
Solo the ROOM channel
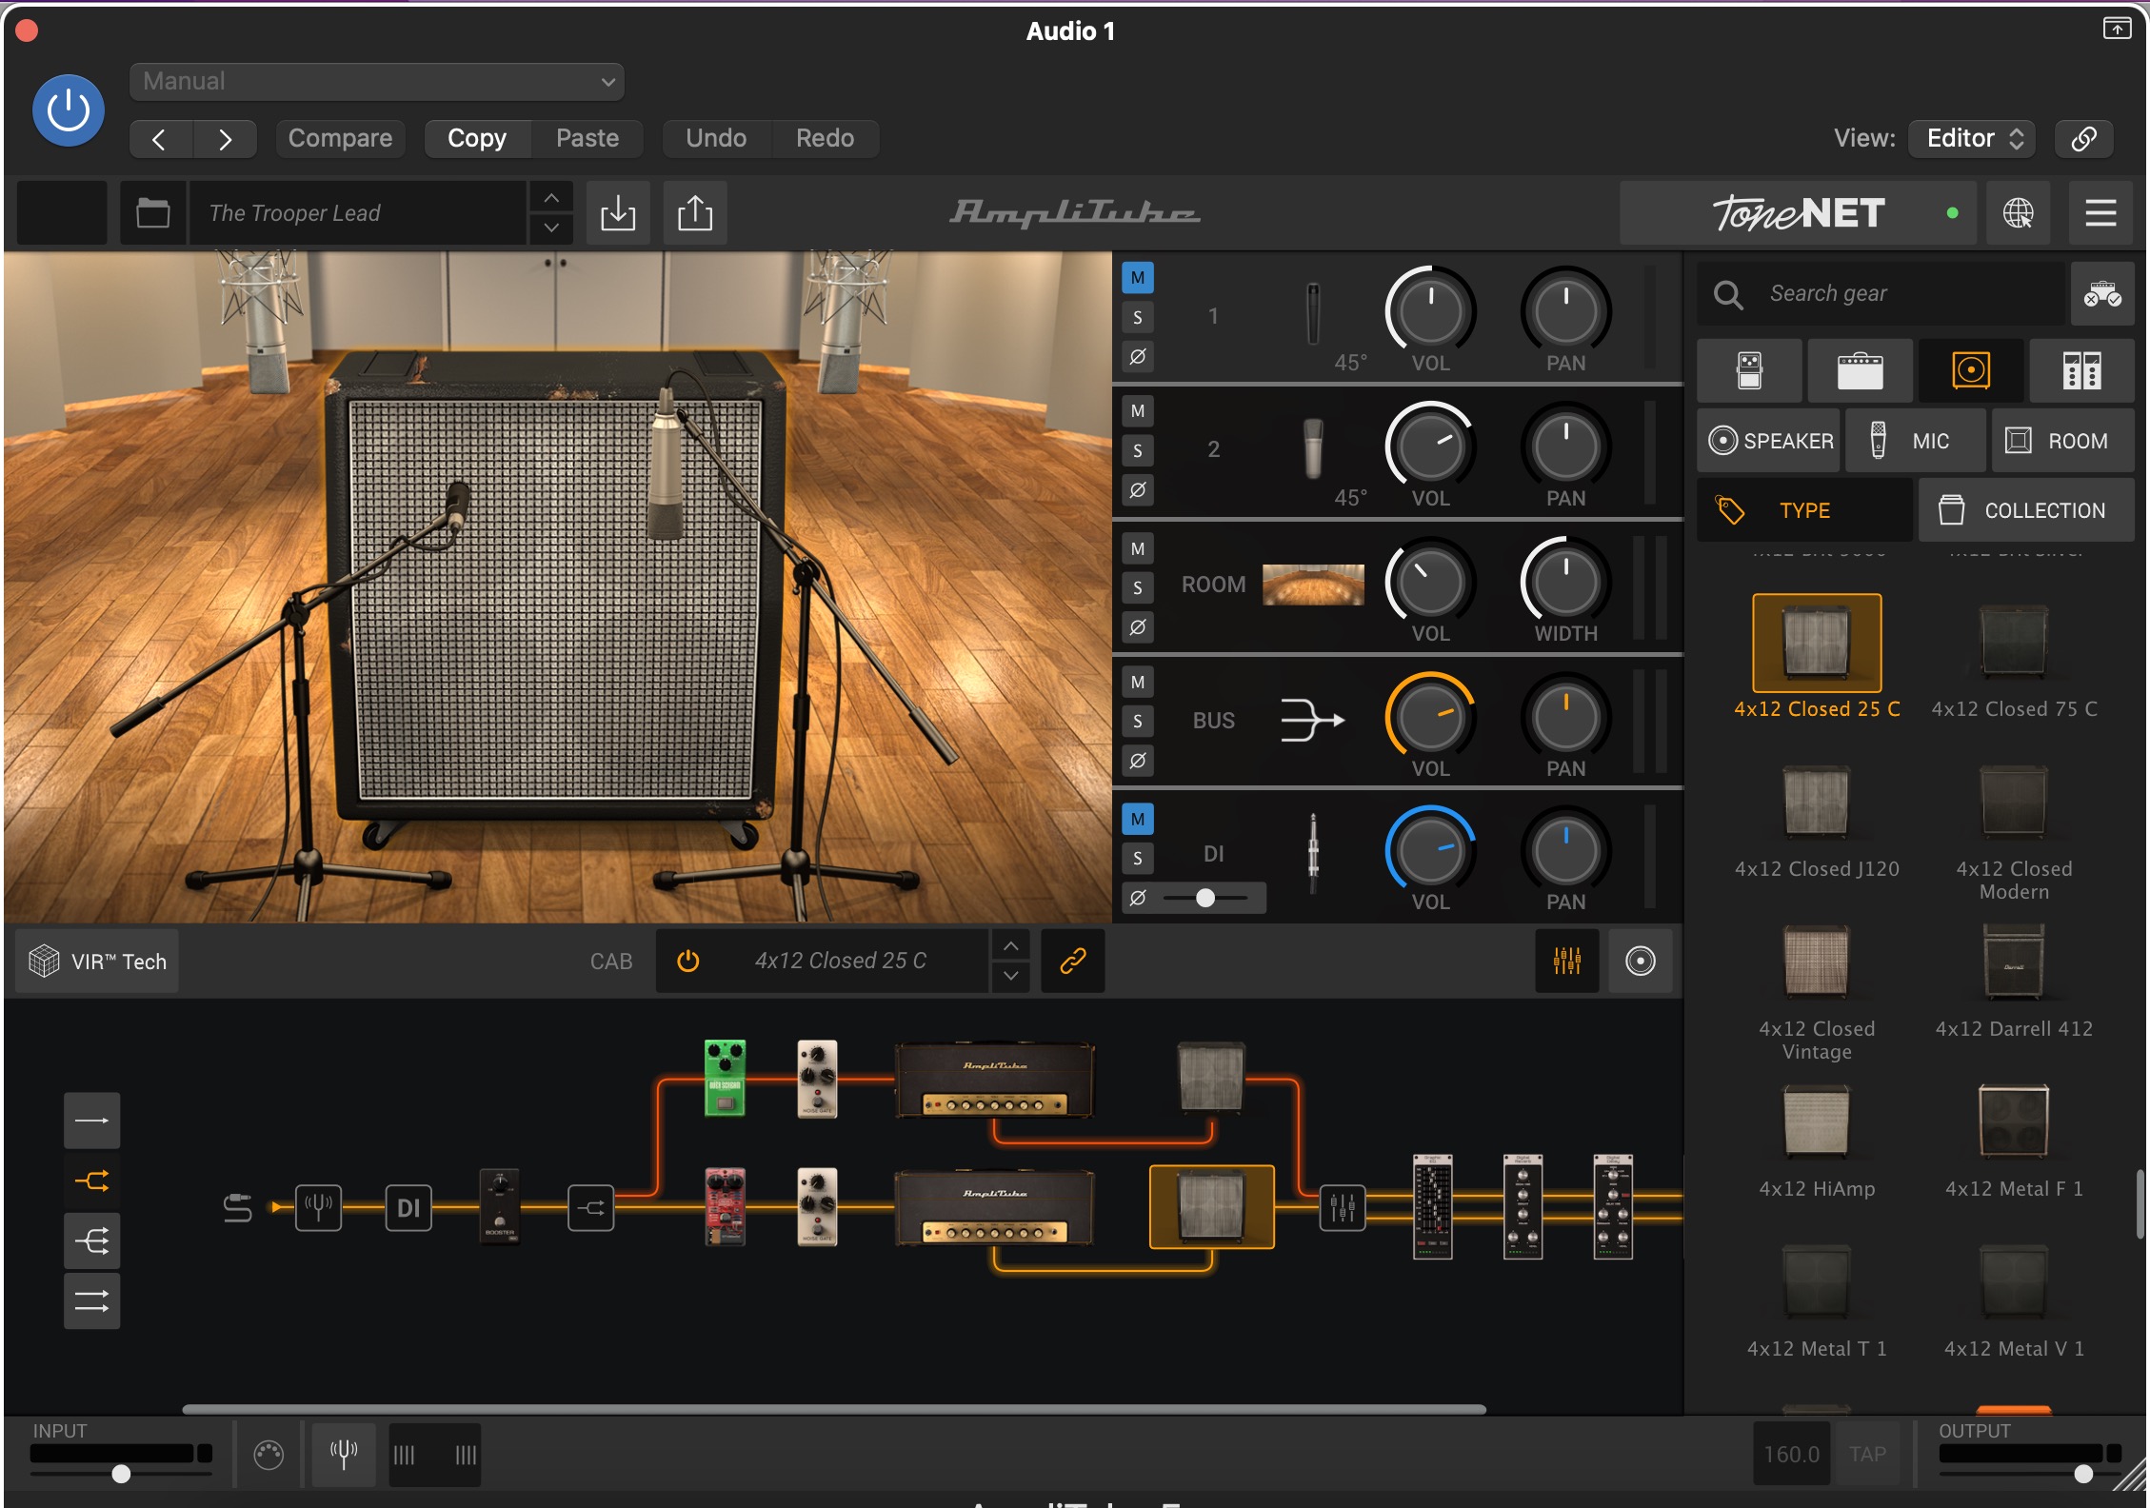(1138, 588)
